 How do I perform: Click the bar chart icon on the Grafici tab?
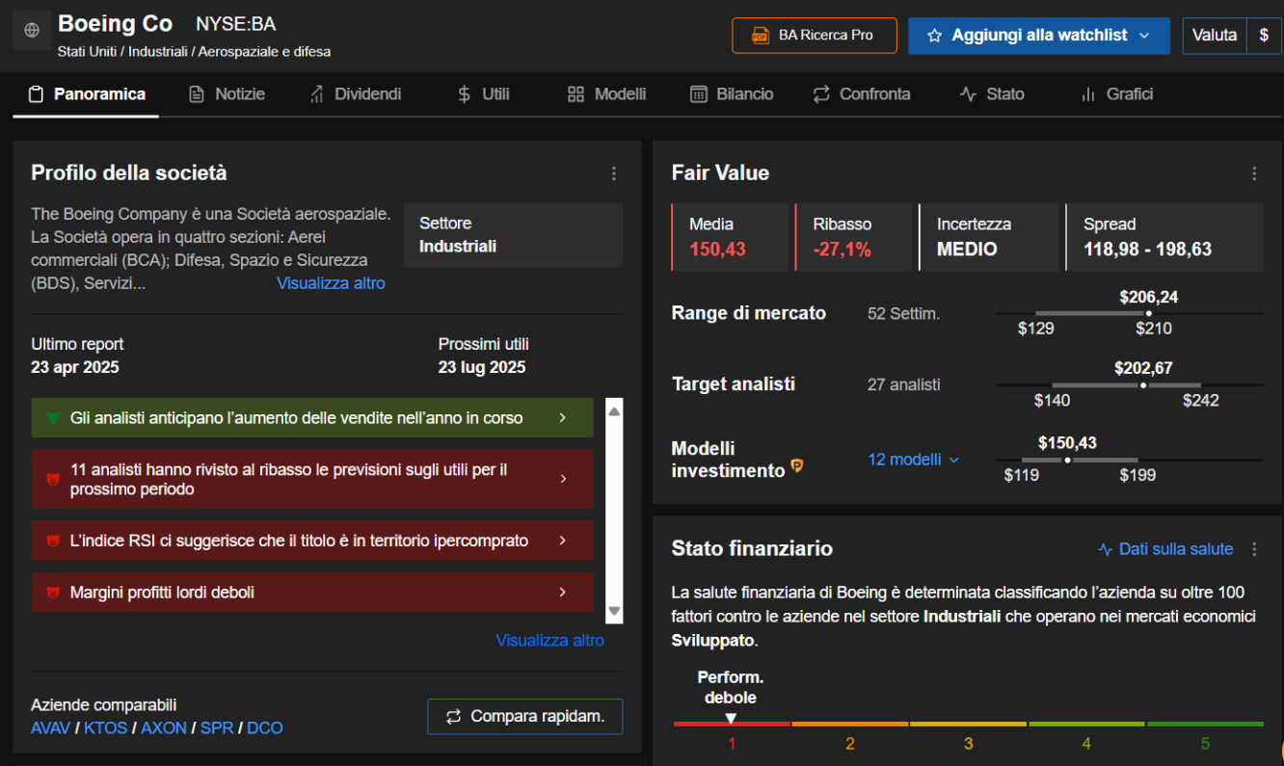point(1088,94)
